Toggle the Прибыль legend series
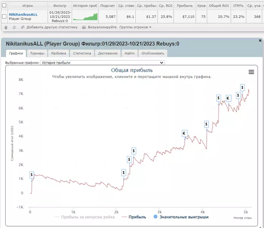The width and height of the screenshot is (264, 228). [134, 217]
